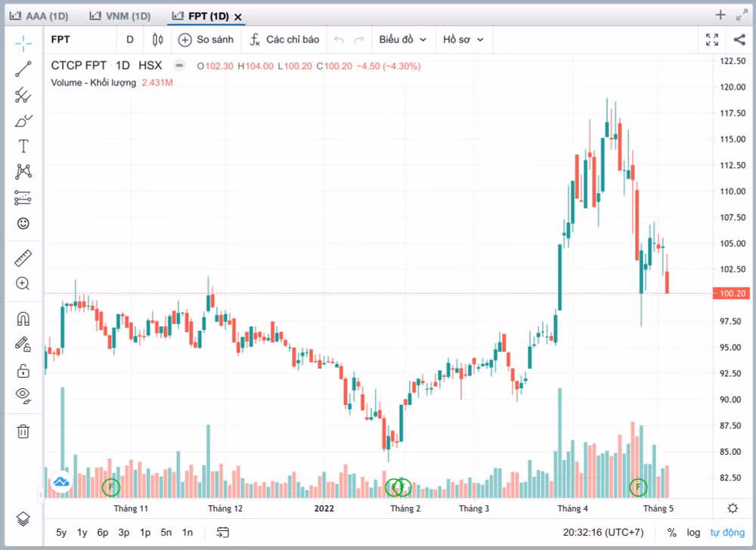Select the brush drawing tool

[23, 120]
